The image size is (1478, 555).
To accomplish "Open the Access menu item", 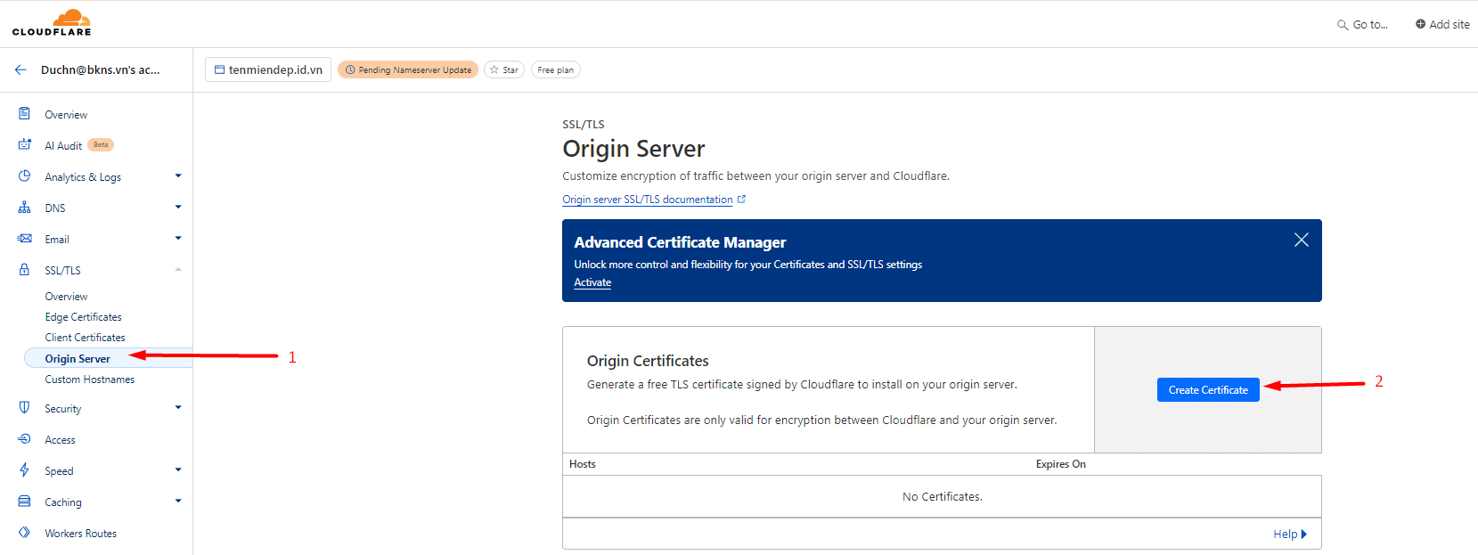I will tap(60, 440).
